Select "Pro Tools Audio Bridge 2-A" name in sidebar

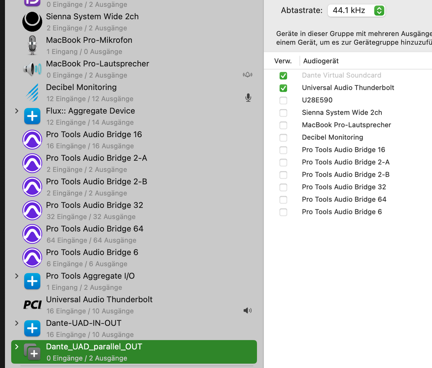(97, 158)
